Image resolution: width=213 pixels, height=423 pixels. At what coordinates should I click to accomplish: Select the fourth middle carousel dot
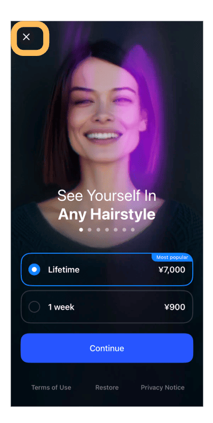107,230
